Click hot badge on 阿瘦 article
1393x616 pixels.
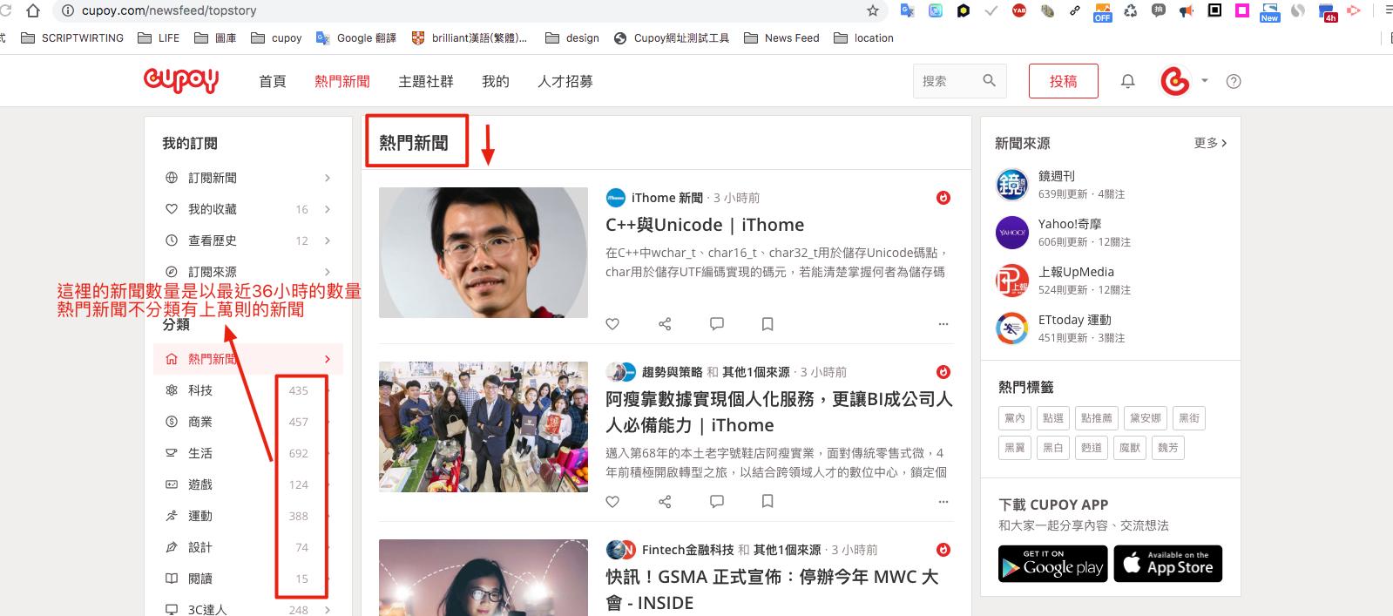coord(943,372)
